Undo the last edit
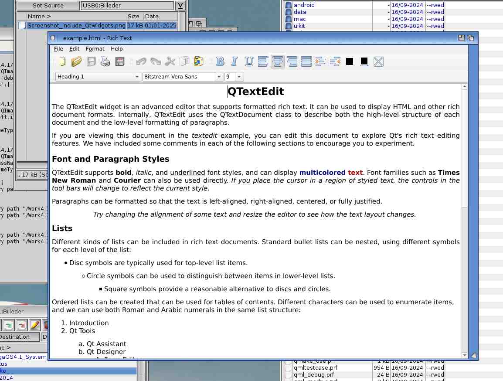This screenshot has width=503, height=381. coord(141,61)
